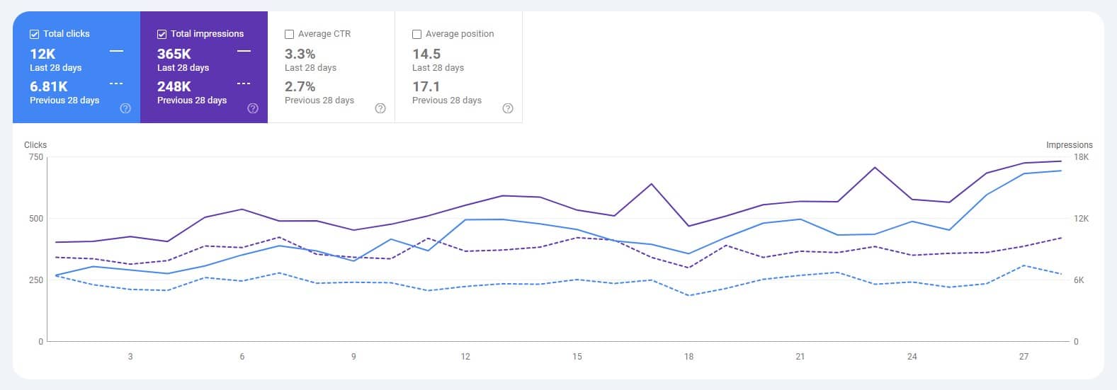The width and height of the screenshot is (1117, 390).
Task: Click the dashed line legend on clicks card
Action: [x=116, y=84]
